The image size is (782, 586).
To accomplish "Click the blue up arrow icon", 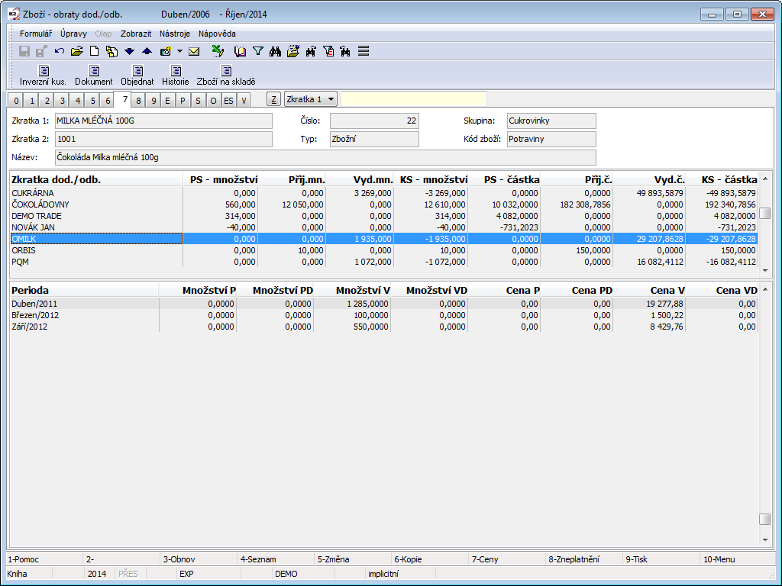I will click(x=147, y=51).
